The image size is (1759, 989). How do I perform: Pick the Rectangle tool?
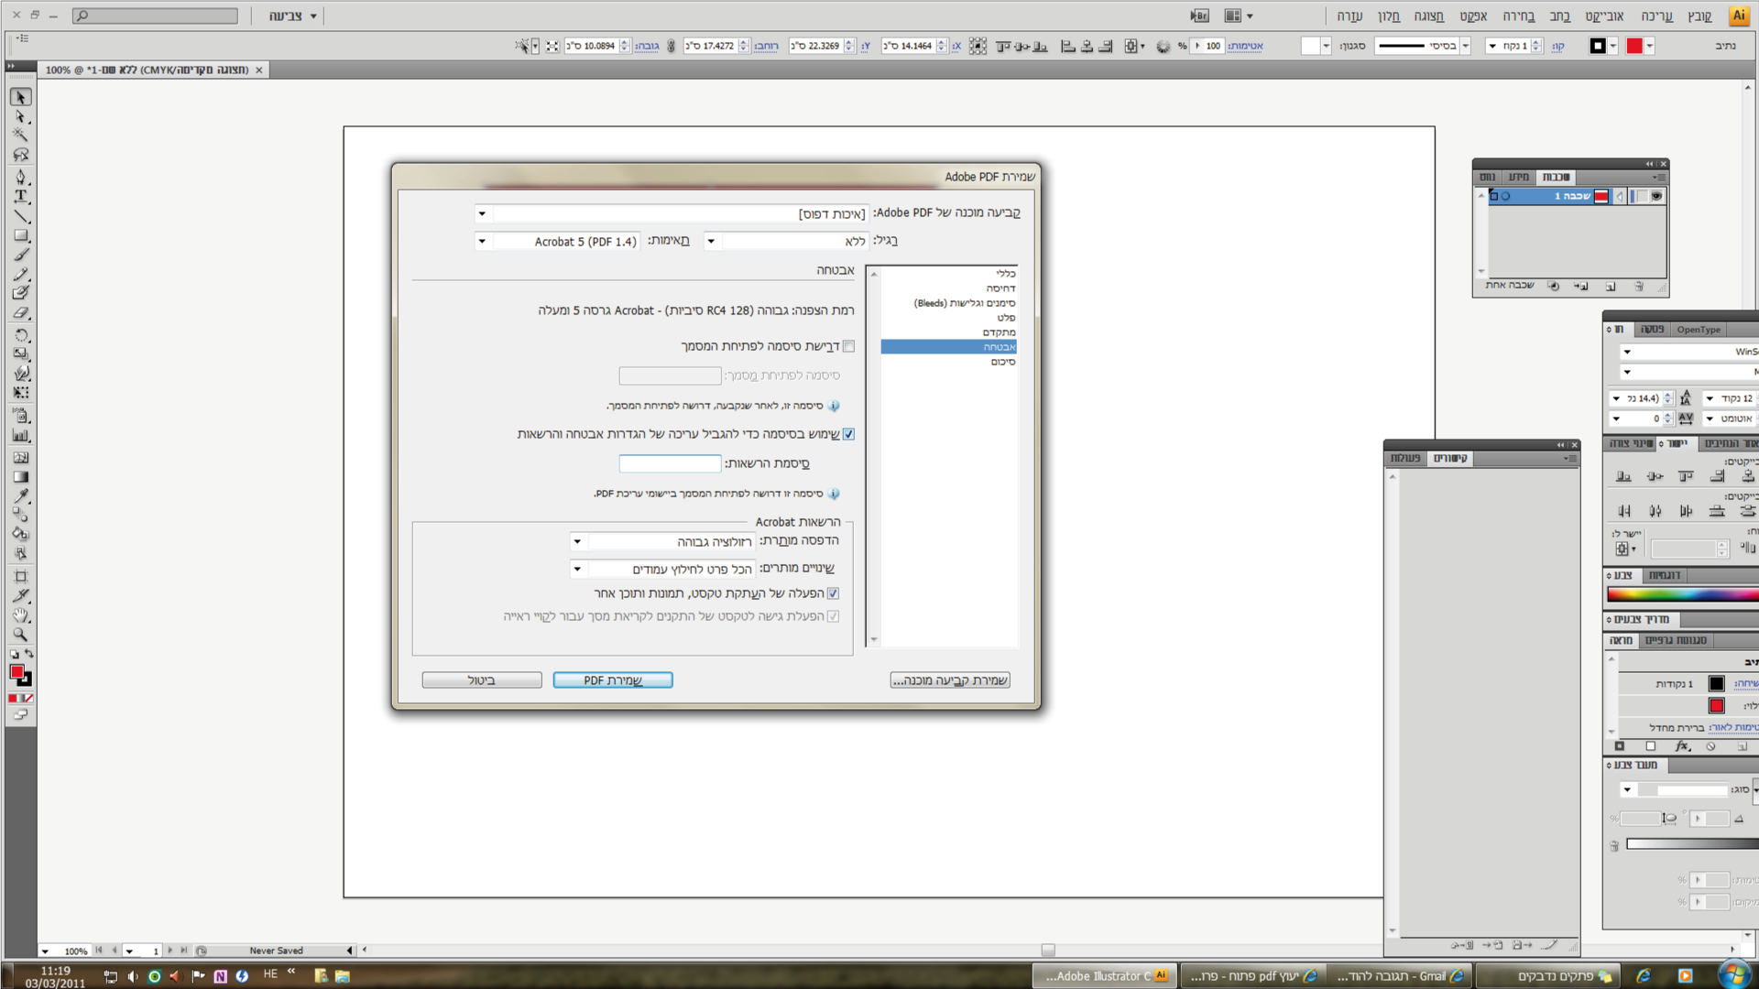click(21, 235)
